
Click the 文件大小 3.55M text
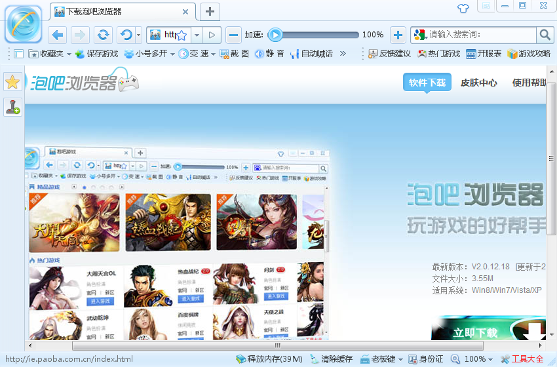tap(463, 279)
